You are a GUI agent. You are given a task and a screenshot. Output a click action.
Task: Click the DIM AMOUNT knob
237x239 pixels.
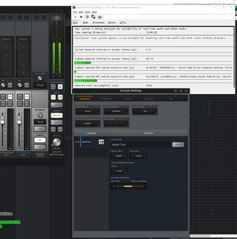(40, 115)
